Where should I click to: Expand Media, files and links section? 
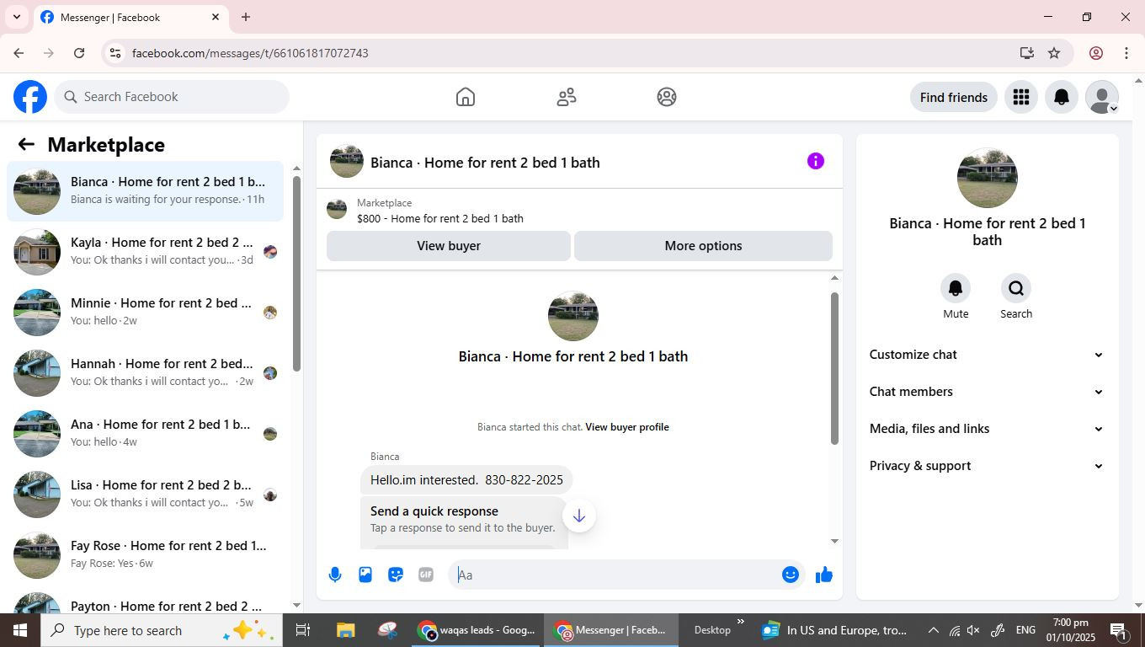(x=987, y=429)
